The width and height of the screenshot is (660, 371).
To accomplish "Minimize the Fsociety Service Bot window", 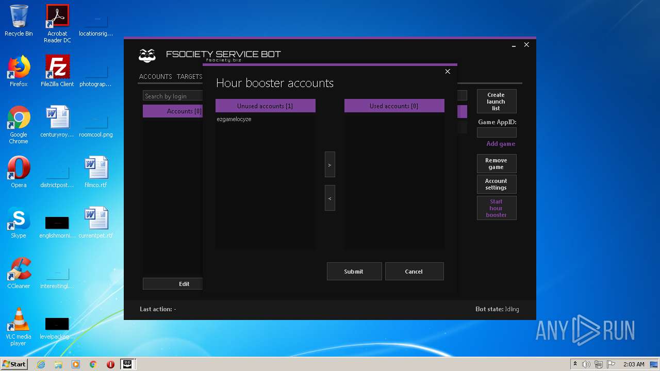I will click(514, 45).
